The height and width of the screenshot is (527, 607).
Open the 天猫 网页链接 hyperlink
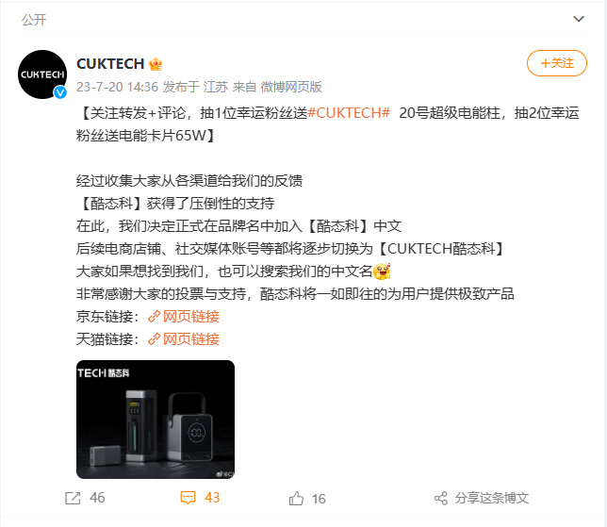coord(191,339)
